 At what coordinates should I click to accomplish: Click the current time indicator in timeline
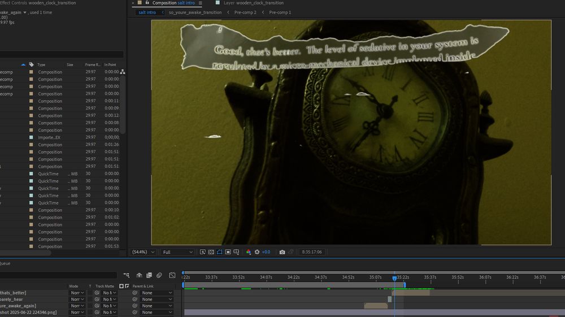coord(394,278)
